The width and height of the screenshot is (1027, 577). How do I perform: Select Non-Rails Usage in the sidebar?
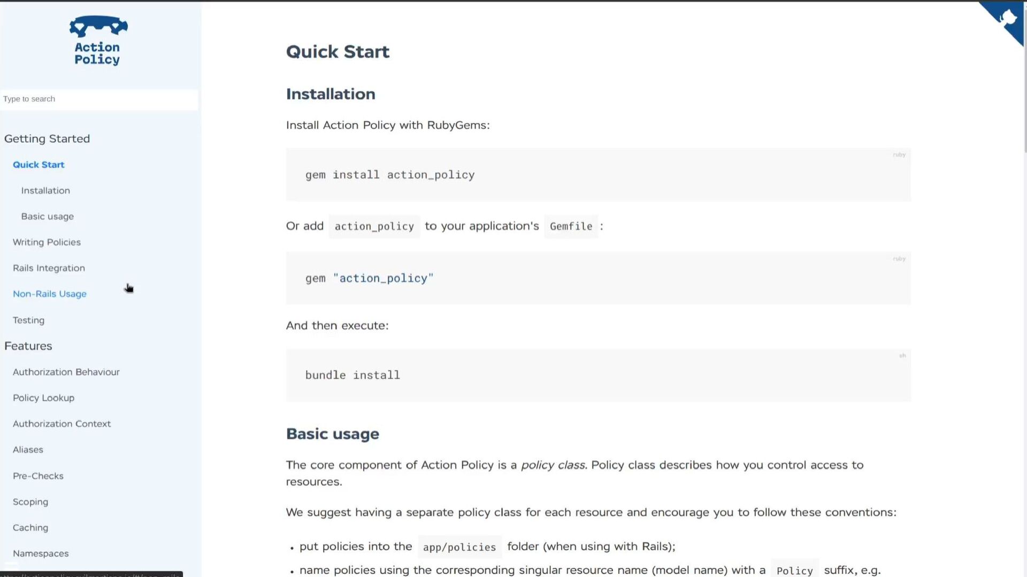pos(50,294)
